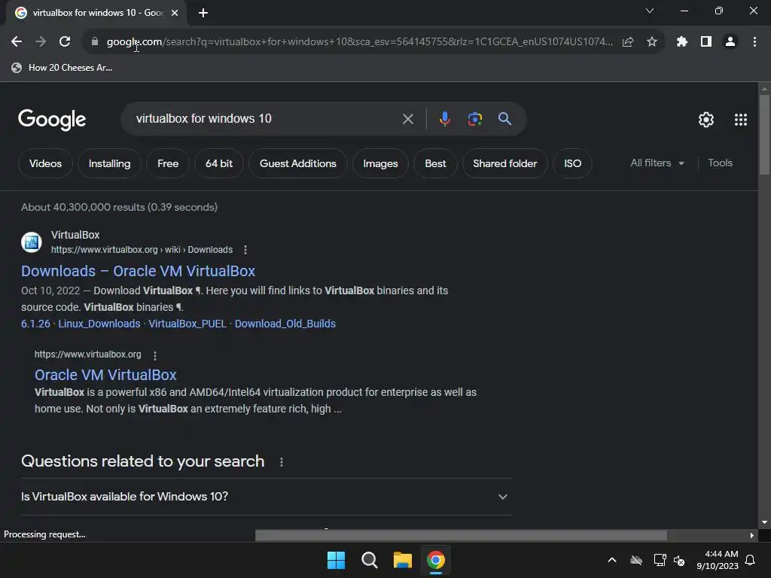The height and width of the screenshot is (578, 771).
Task: Submit search with the magnifying glass icon
Action: [504, 119]
